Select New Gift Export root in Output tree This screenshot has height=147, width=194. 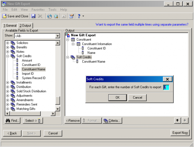pos(83,35)
